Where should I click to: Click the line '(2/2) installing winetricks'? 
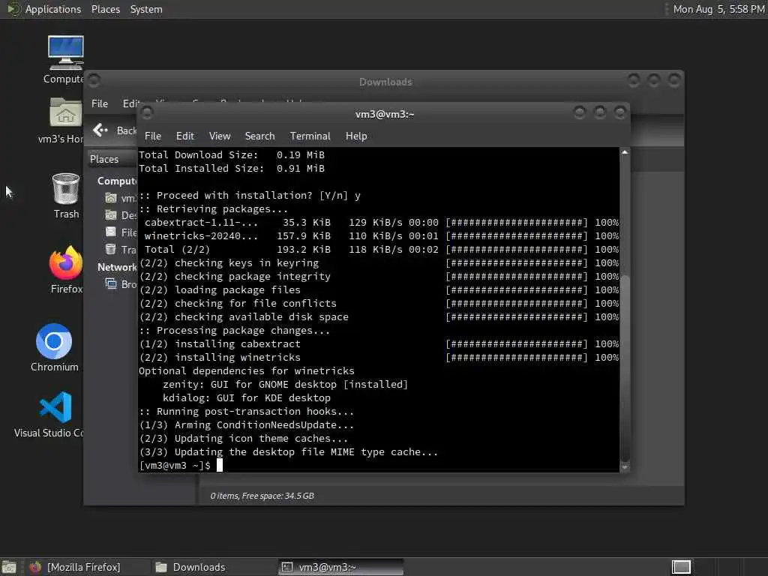tap(220, 358)
